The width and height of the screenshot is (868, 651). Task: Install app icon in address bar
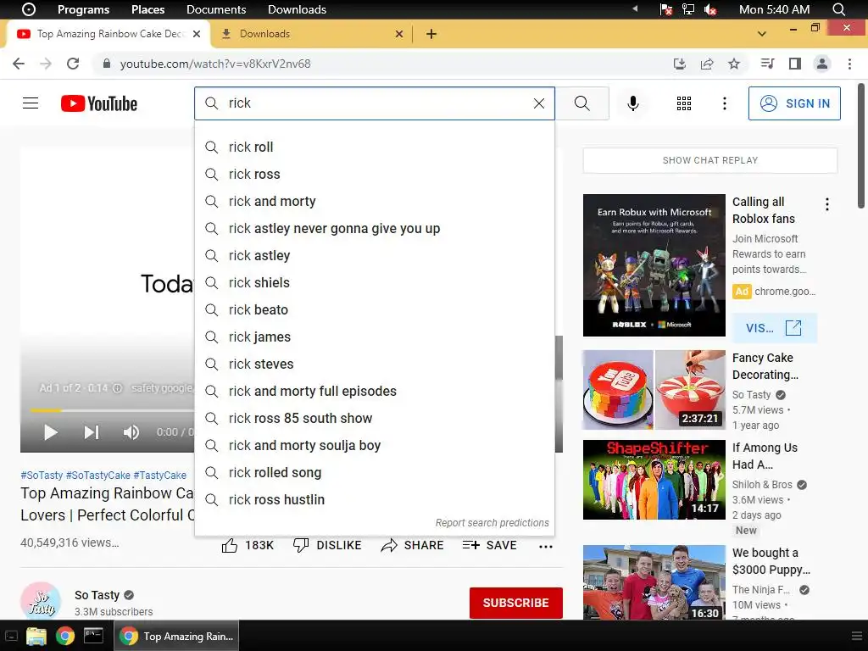tap(679, 64)
